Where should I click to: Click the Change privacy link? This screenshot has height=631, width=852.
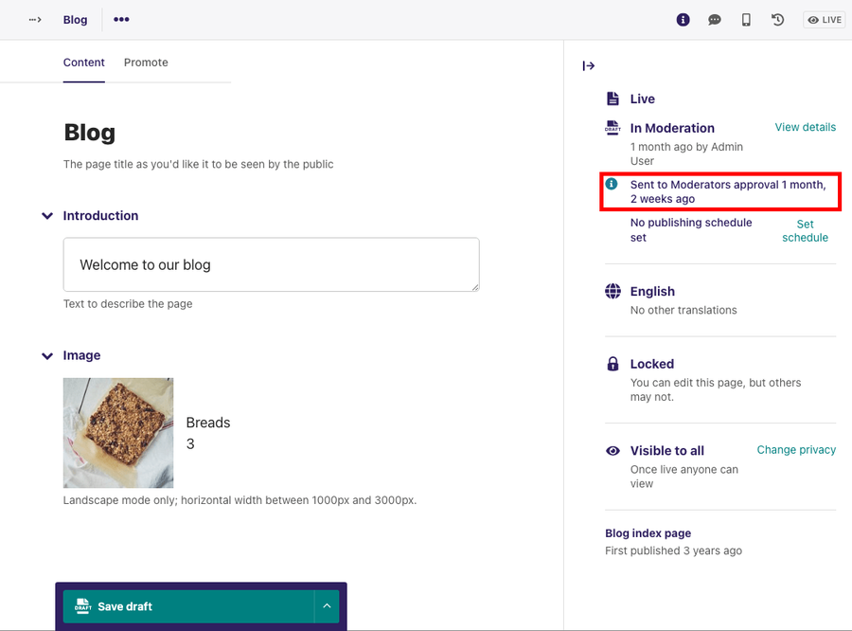point(796,450)
